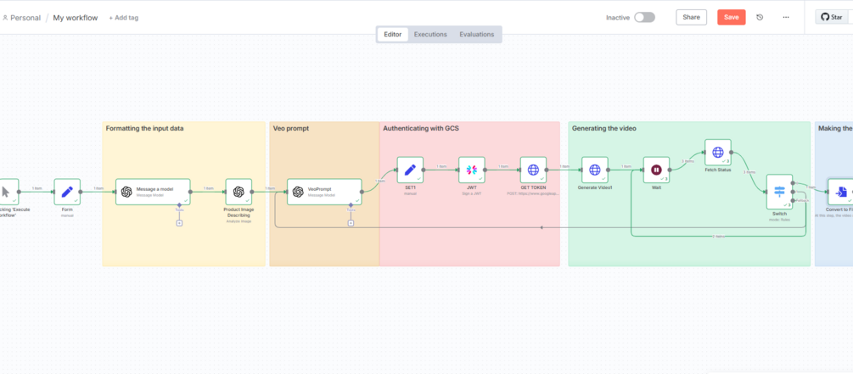Open the Convert to File node
853x374 pixels.
coord(840,192)
